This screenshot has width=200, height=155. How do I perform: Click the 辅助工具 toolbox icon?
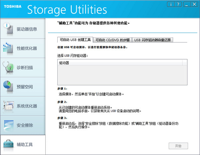[x=8, y=144]
